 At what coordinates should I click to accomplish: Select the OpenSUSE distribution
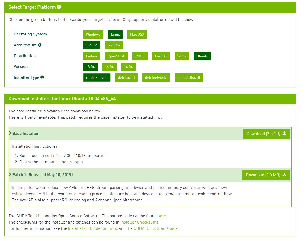pyautogui.click(x=116, y=56)
